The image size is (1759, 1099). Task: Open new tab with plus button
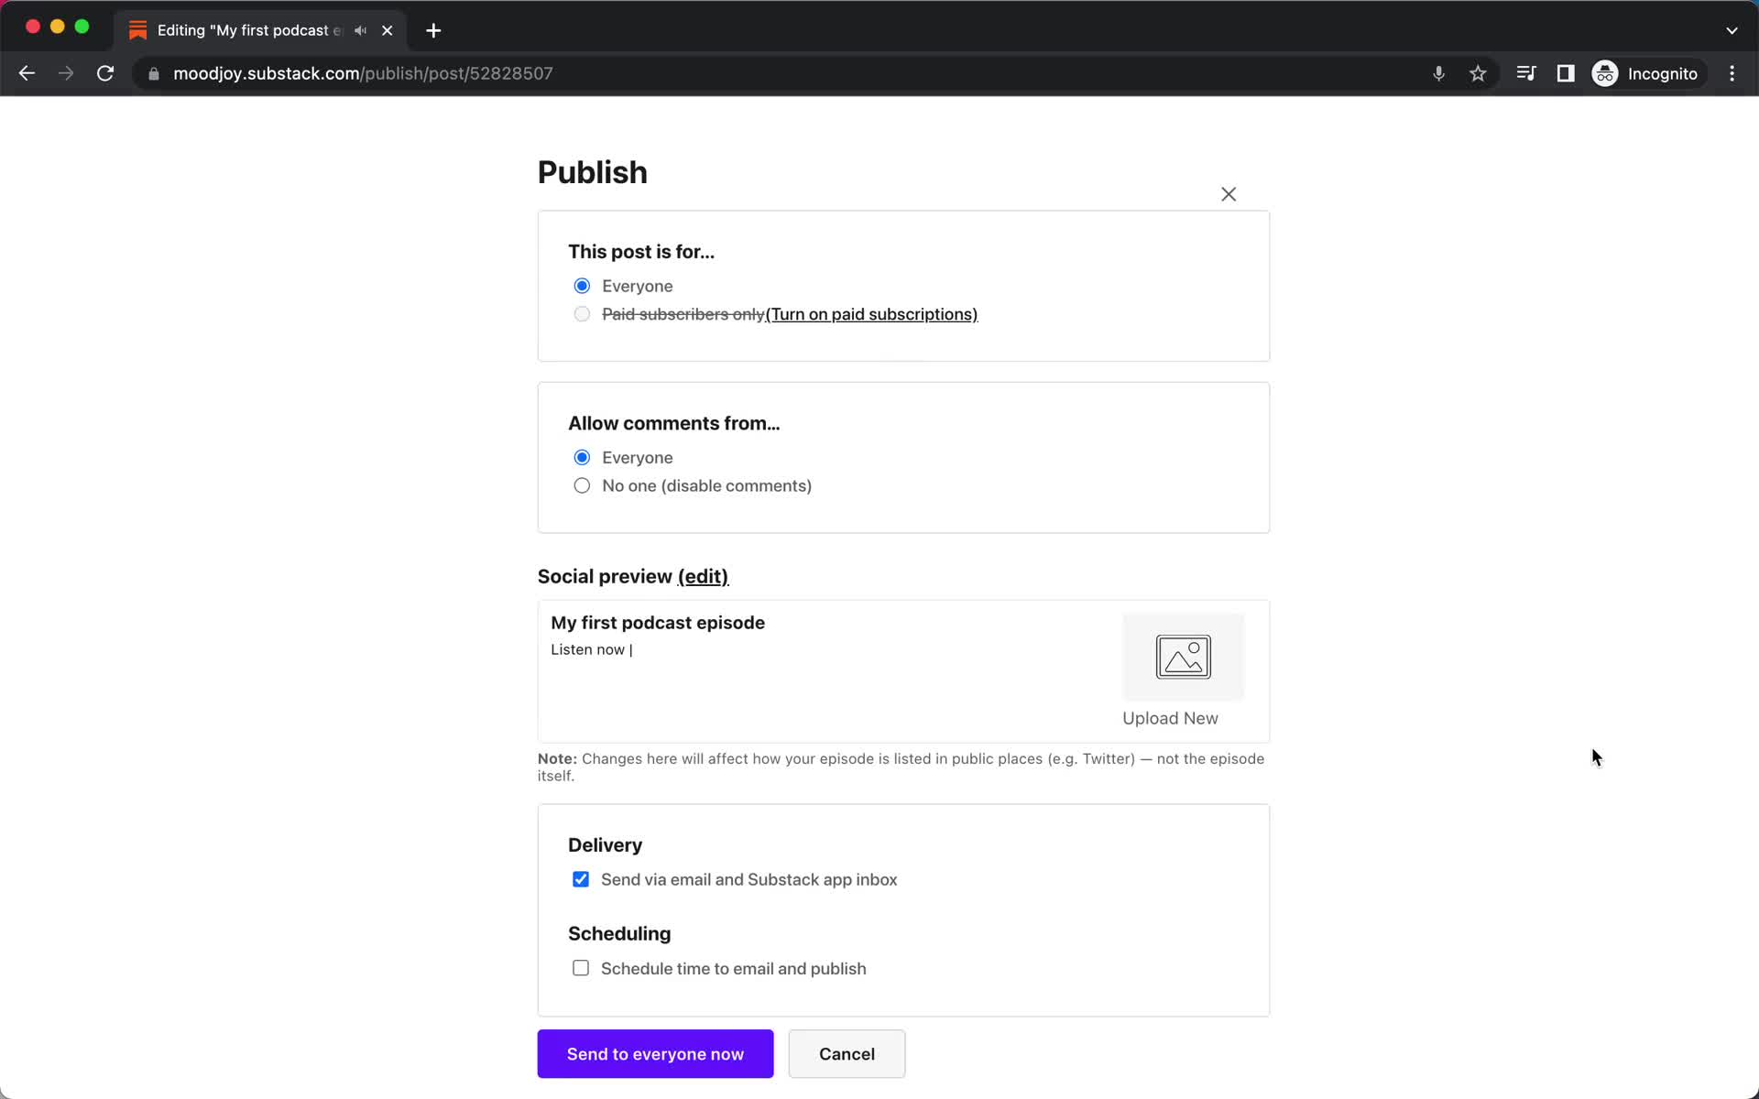433,29
